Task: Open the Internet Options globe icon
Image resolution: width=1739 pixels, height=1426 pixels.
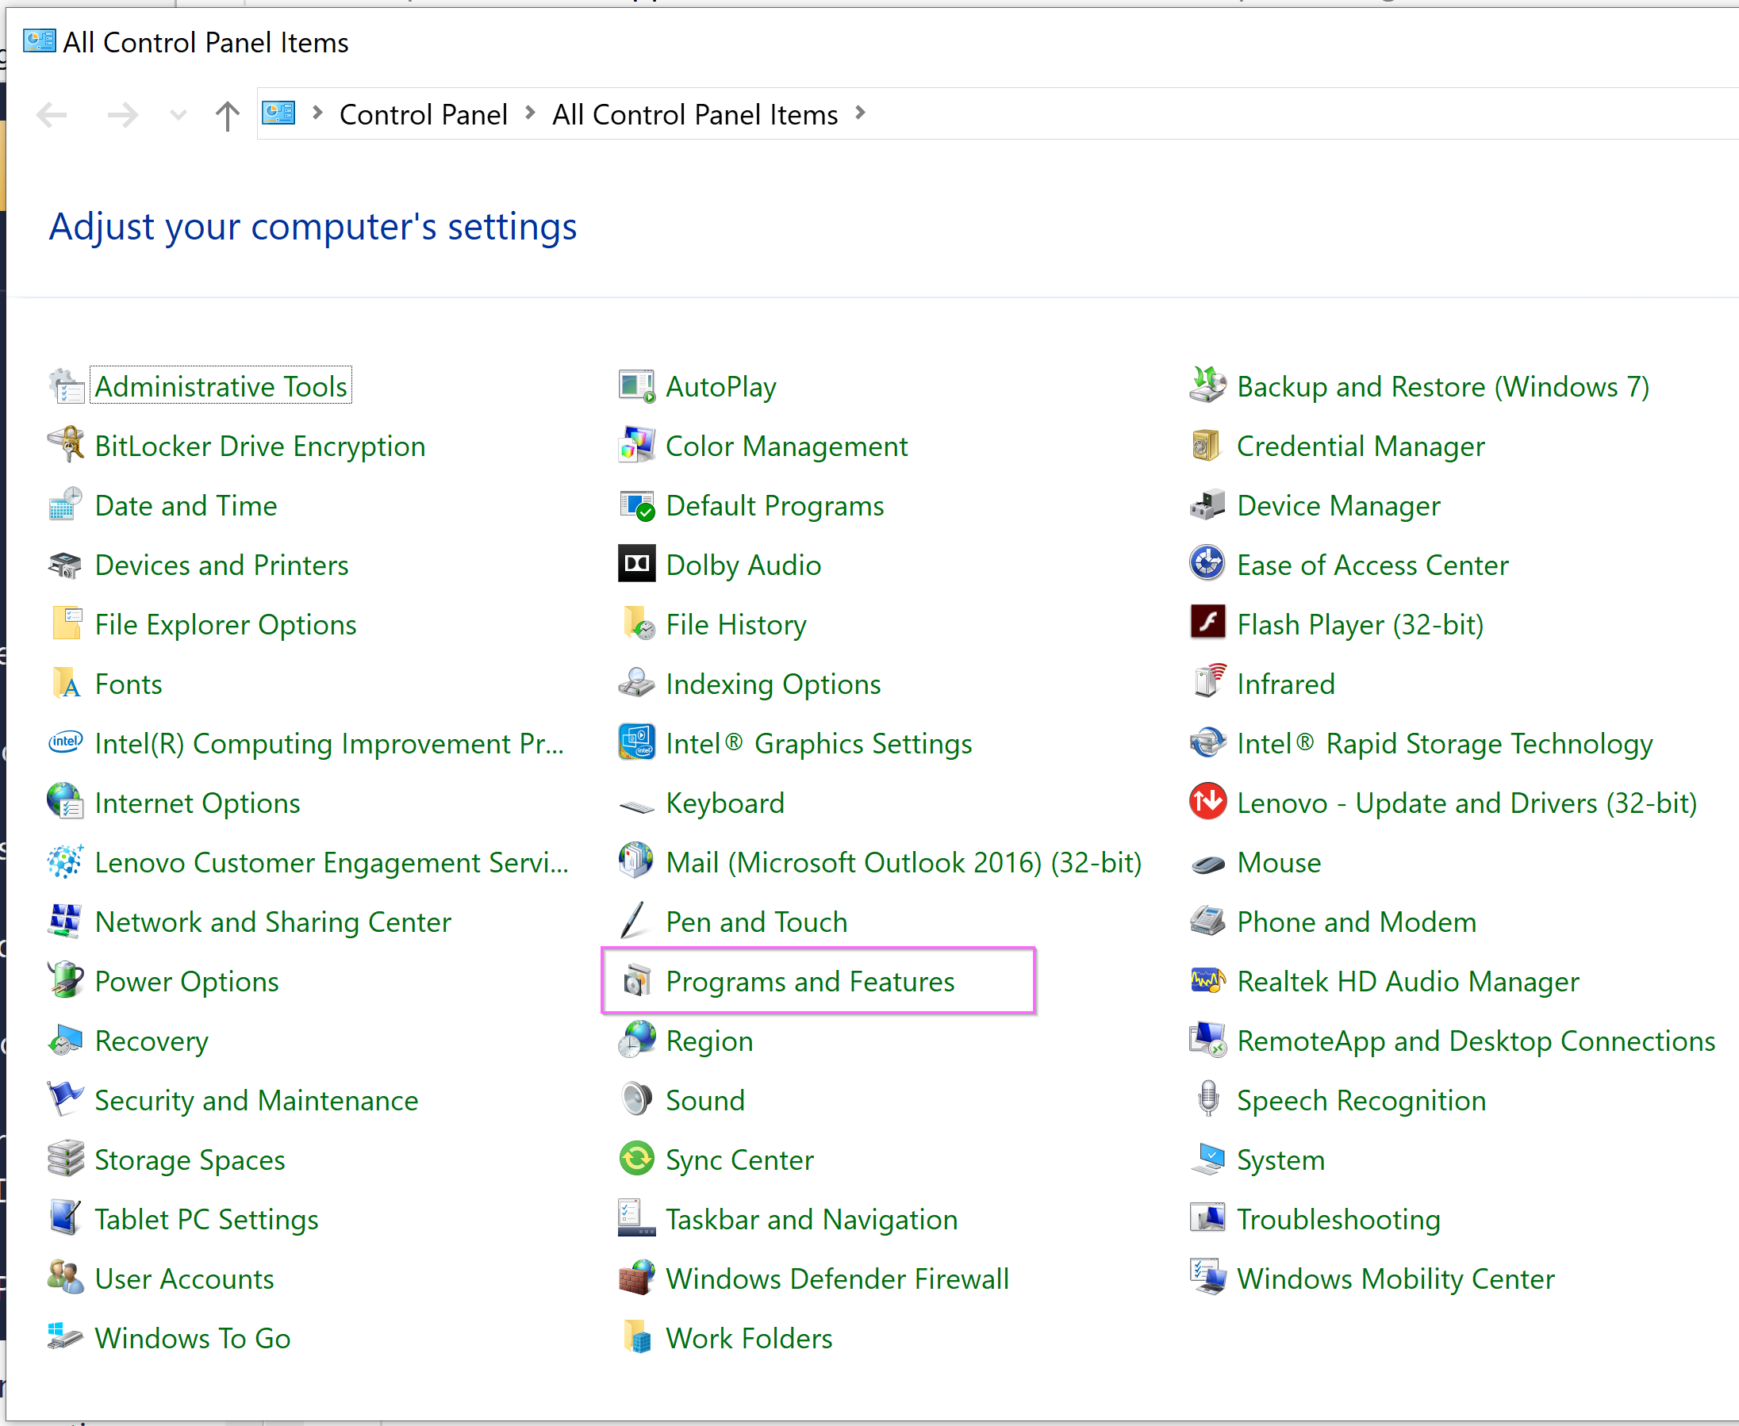Action: [66, 803]
